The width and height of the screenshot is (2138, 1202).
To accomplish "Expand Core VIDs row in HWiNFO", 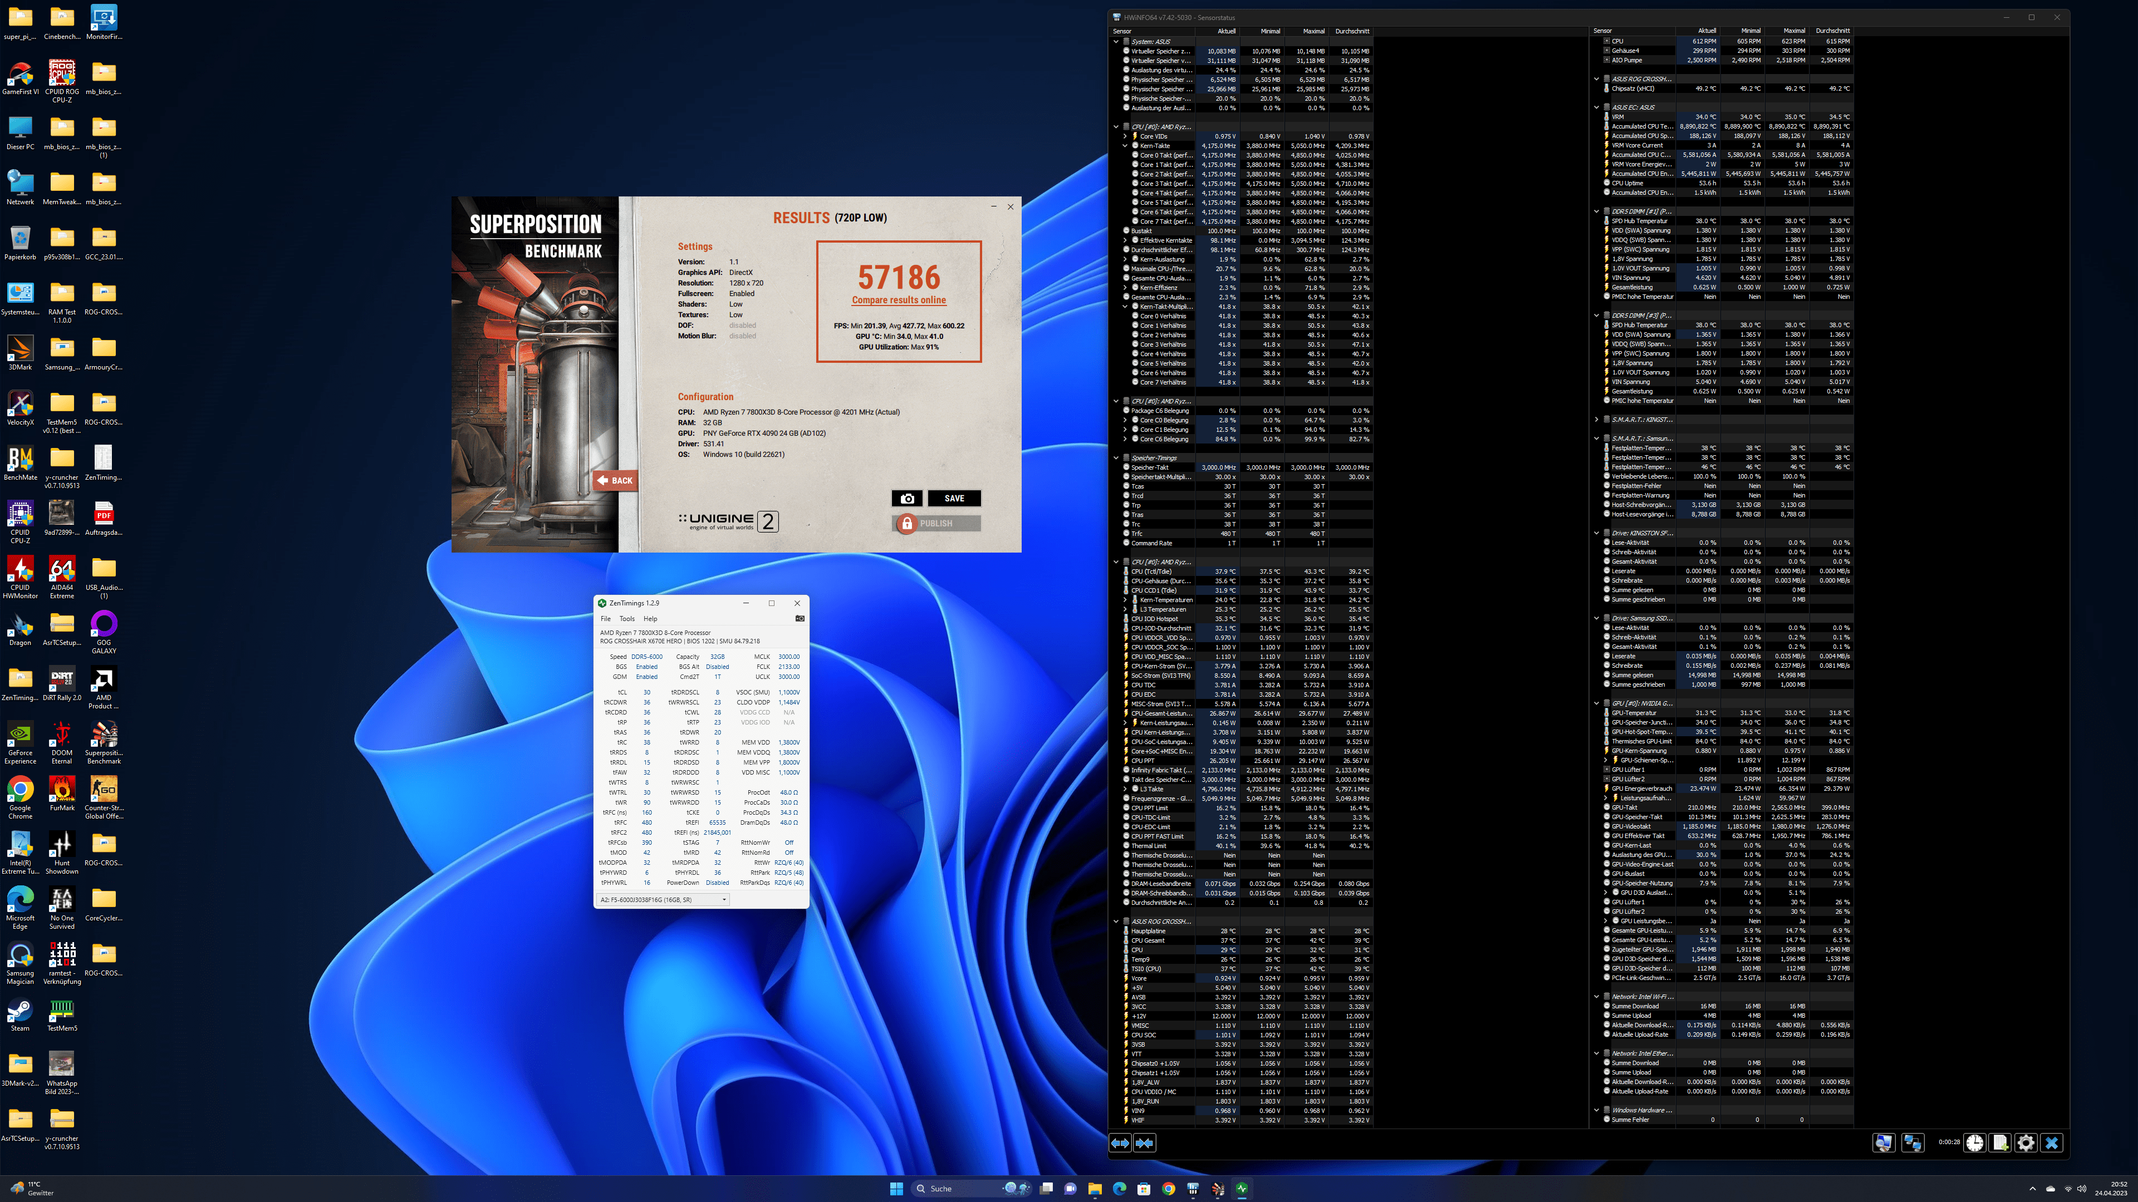I will coord(1125,136).
